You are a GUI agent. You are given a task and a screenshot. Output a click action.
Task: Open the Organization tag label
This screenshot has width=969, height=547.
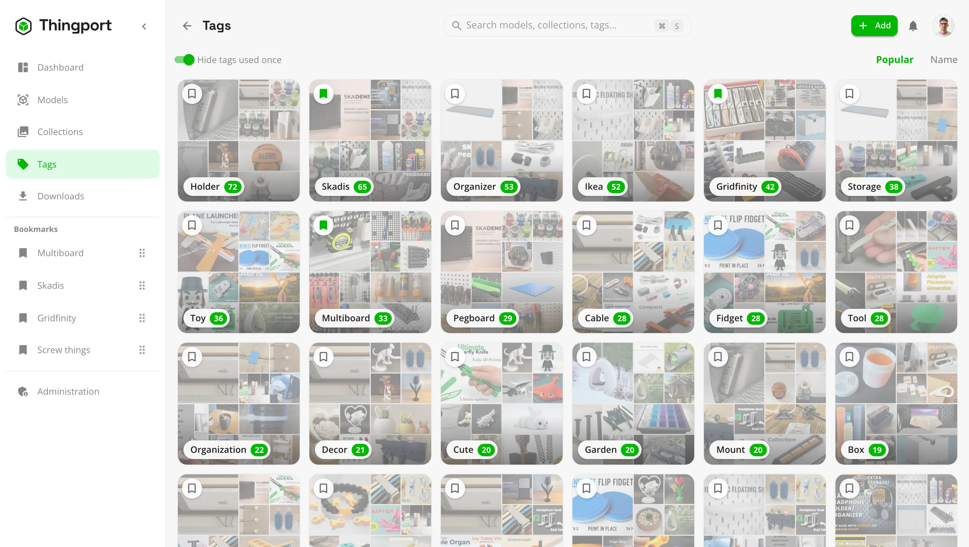coord(227,450)
